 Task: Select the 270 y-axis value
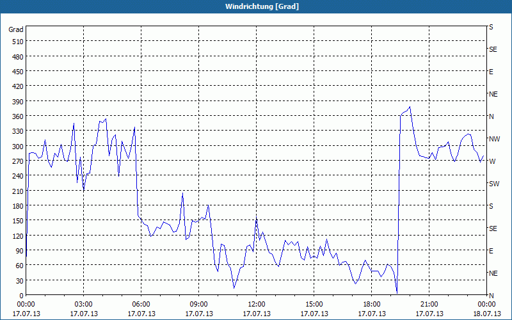[x=18, y=161]
